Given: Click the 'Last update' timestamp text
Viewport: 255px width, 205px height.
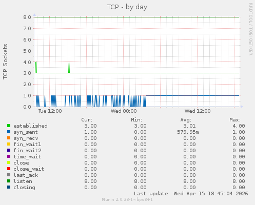Looking at the screenshot, I should point(191,194).
